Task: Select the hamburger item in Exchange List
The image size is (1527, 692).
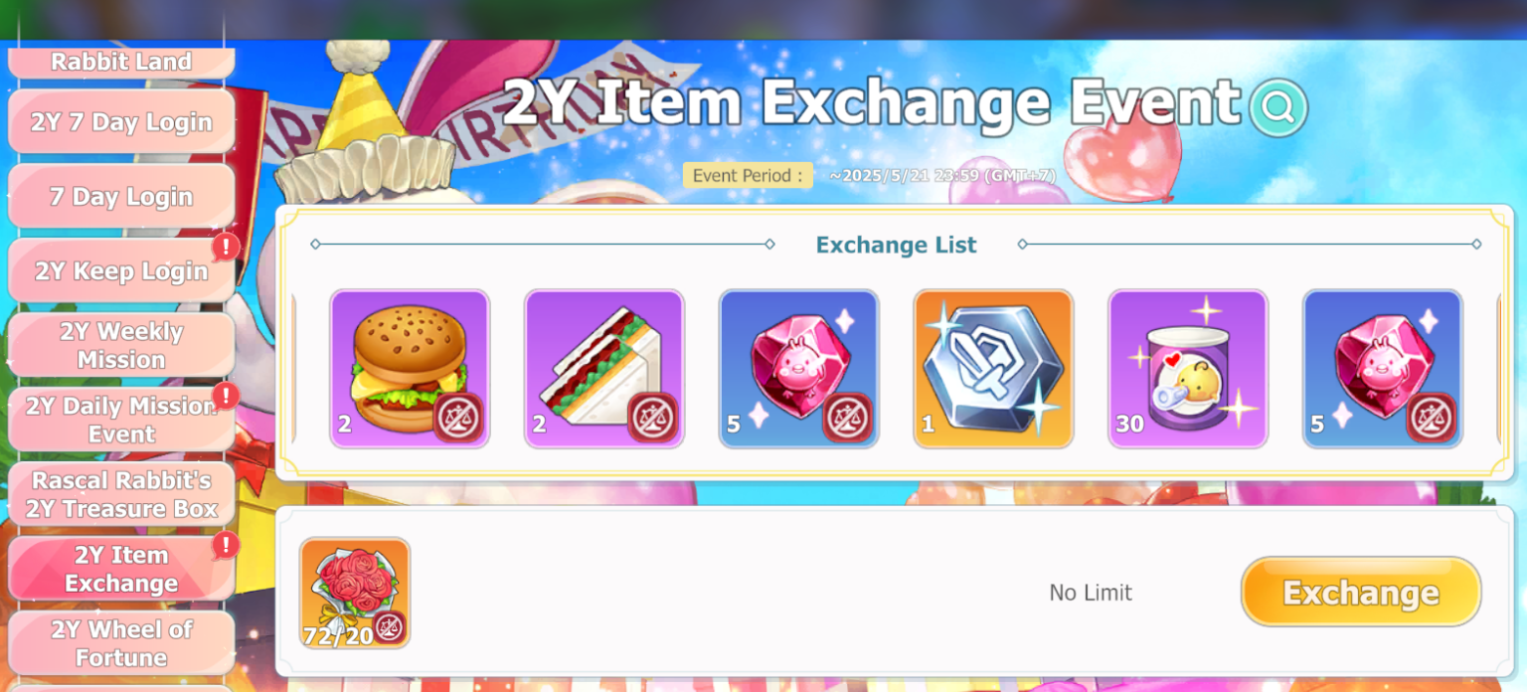Action: [410, 369]
